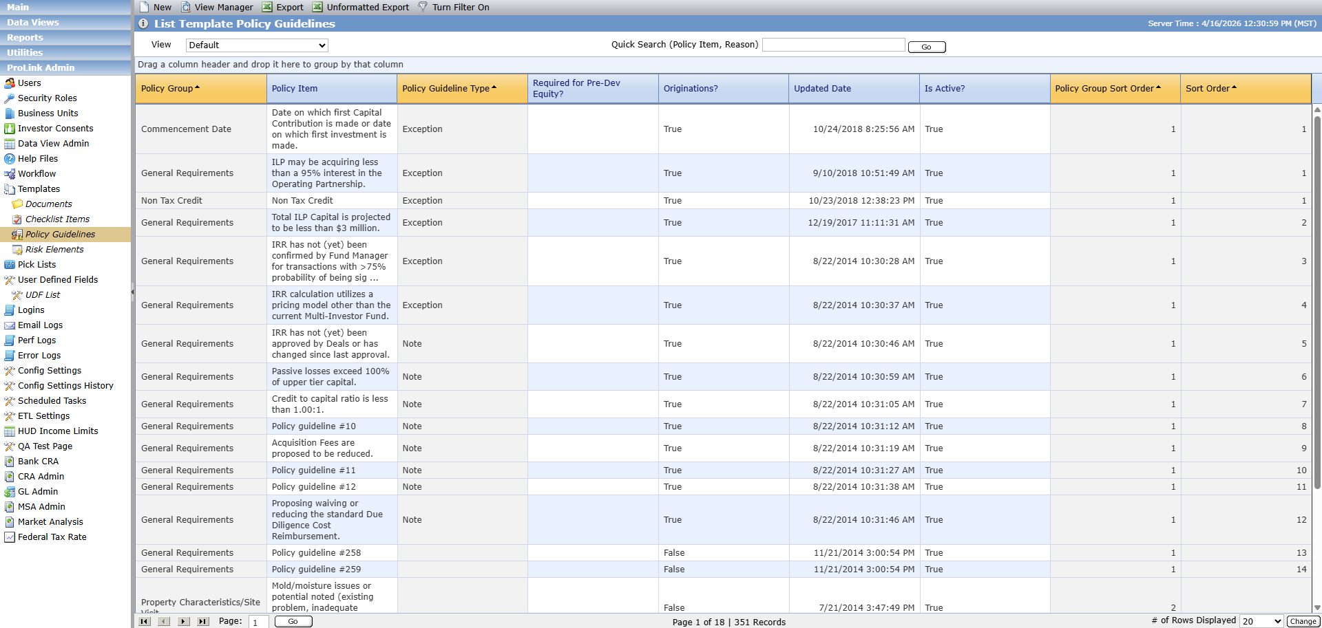
Task: Click the Quick Search input field
Action: point(834,45)
